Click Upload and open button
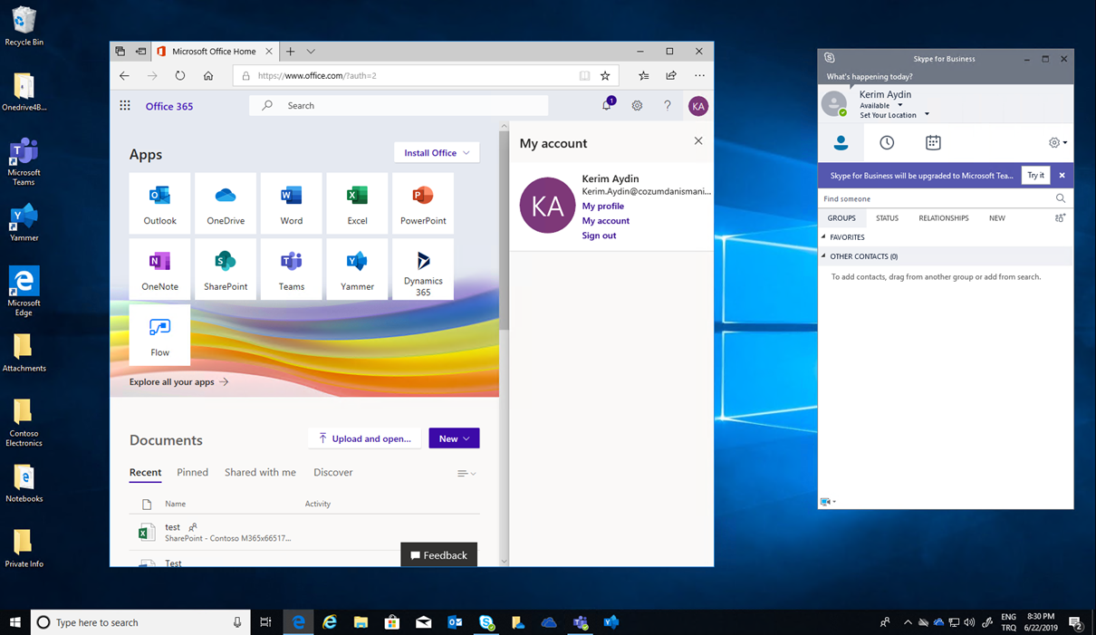 (364, 438)
